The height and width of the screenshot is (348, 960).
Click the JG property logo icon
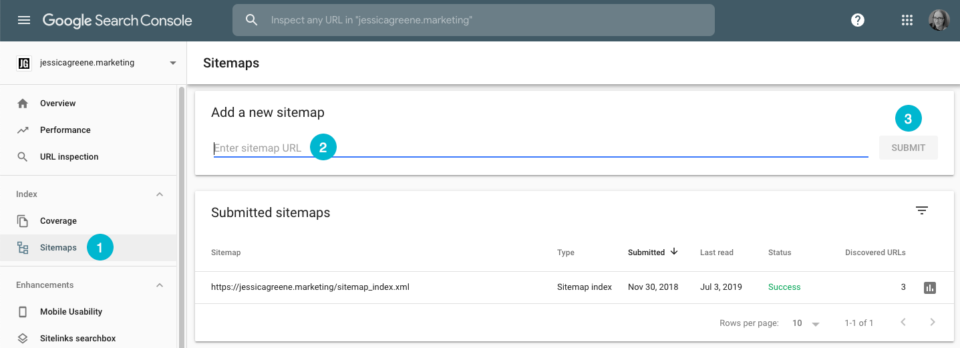(24, 63)
